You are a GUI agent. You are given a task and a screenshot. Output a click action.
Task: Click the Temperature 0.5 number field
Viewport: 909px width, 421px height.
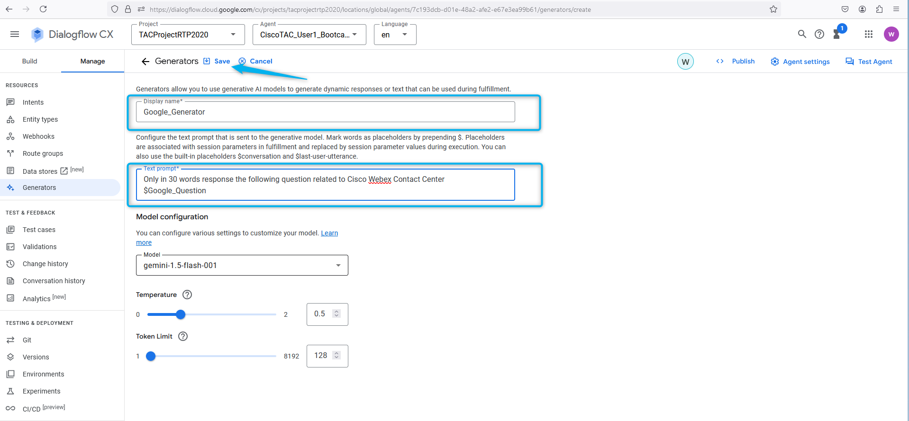pos(327,314)
